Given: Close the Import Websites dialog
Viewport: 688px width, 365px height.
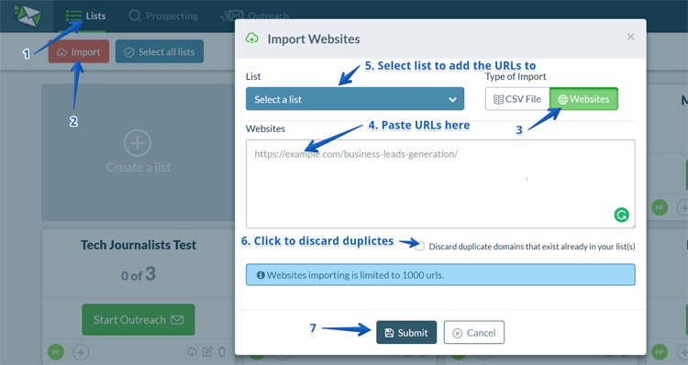Looking at the screenshot, I should 630,37.
